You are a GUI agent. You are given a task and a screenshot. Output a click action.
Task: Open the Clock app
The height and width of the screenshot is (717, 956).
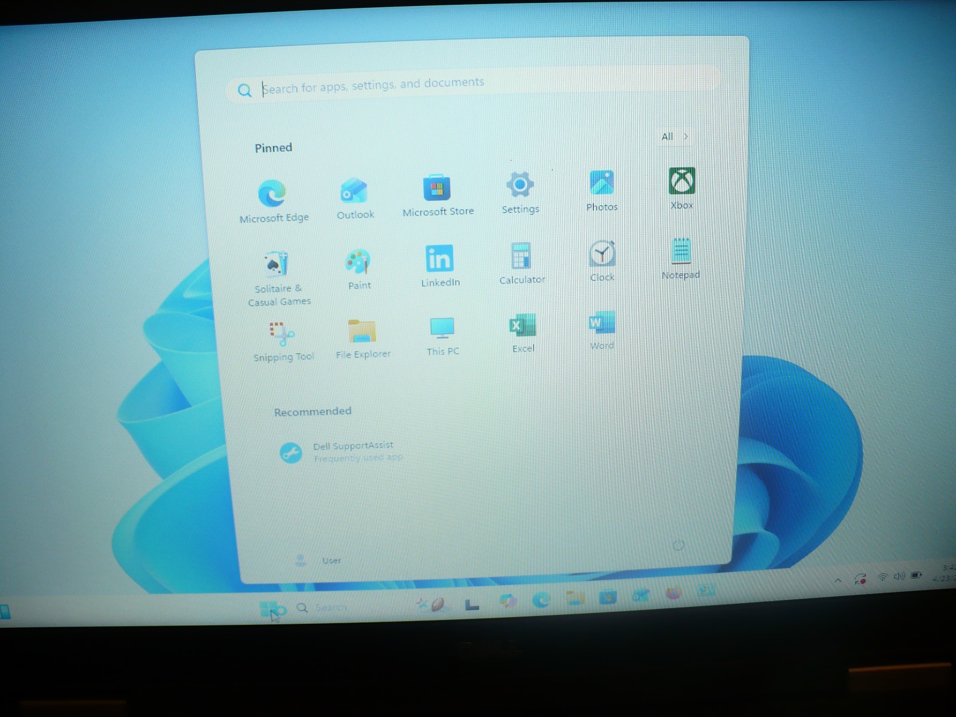(x=602, y=261)
